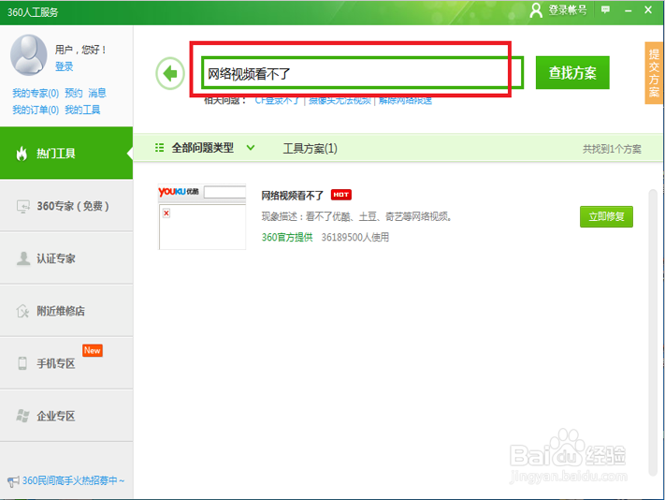The width and height of the screenshot is (665, 500).
Task: Click the chevron next to 全部问题类型
Action: coord(251,148)
